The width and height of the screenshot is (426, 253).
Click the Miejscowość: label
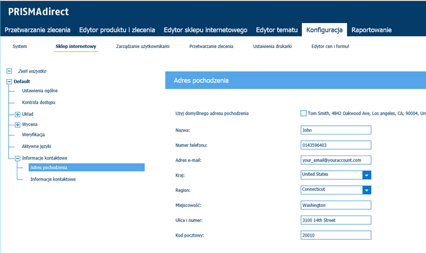point(188,205)
